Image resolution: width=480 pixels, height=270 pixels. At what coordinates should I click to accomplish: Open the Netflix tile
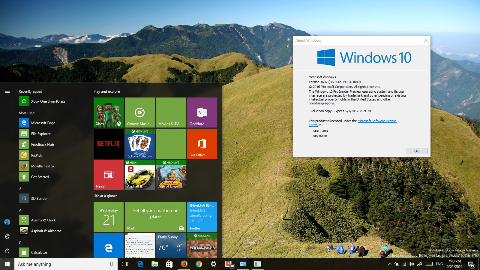pyautogui.click(x=108, y=144)
